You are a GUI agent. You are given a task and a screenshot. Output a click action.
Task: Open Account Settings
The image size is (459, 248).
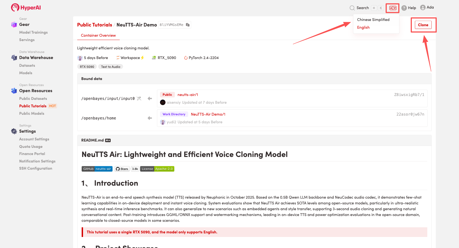34,139
